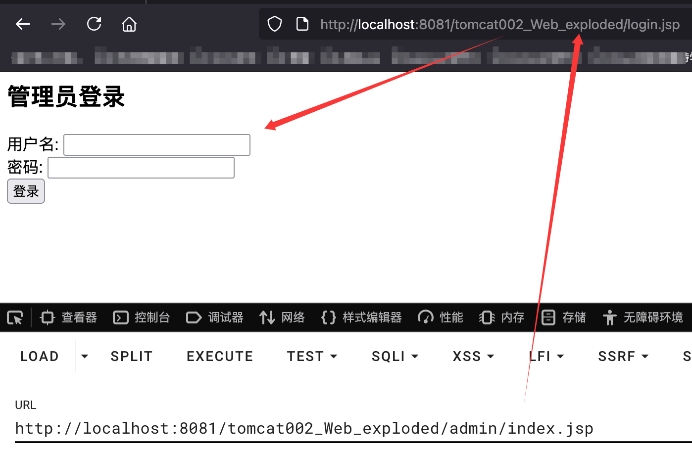Image resolution: width=692 pixels, height=451 pixels.
Task: Click the shield tracking protection icon
Action: (275, 24)
